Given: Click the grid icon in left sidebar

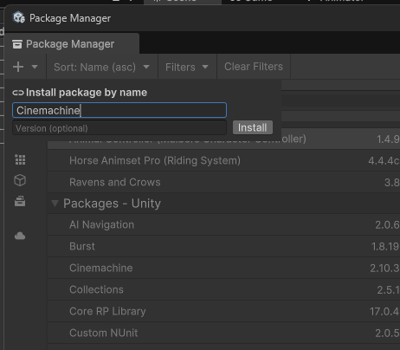Looking at the screenshot, I should 20,159.
